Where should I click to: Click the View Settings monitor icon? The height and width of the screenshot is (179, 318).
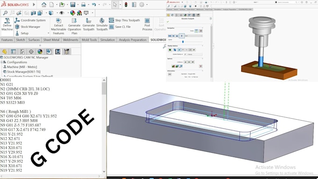point(87,13)
